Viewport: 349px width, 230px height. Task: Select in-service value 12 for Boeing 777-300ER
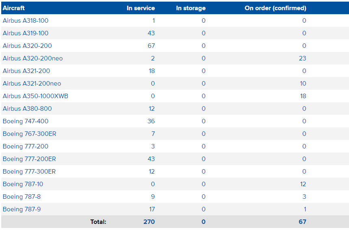pos(152,172)
